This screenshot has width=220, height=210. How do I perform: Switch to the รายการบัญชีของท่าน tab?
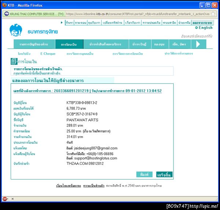point(34,44)
